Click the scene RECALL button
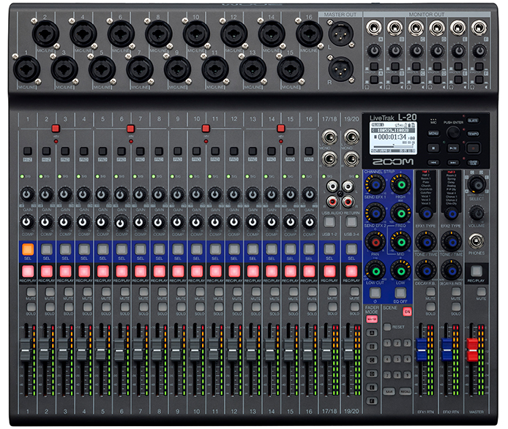This screenshot has height=429, width=508. point(405,392)
